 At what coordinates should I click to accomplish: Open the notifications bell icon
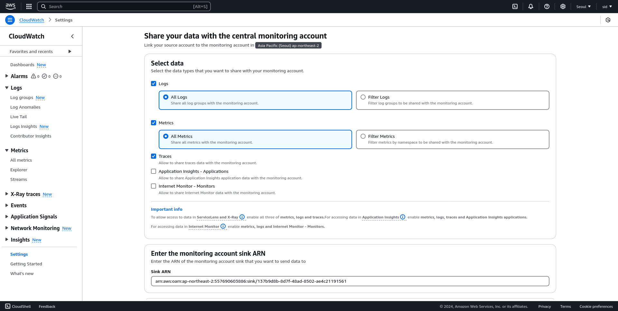531,6
